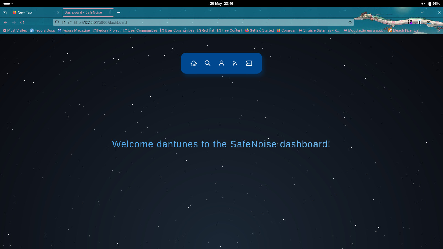443x249 pixels.
Task: Select the Dashboard - SafeNoise tab
Action: (x=83, y=12)
